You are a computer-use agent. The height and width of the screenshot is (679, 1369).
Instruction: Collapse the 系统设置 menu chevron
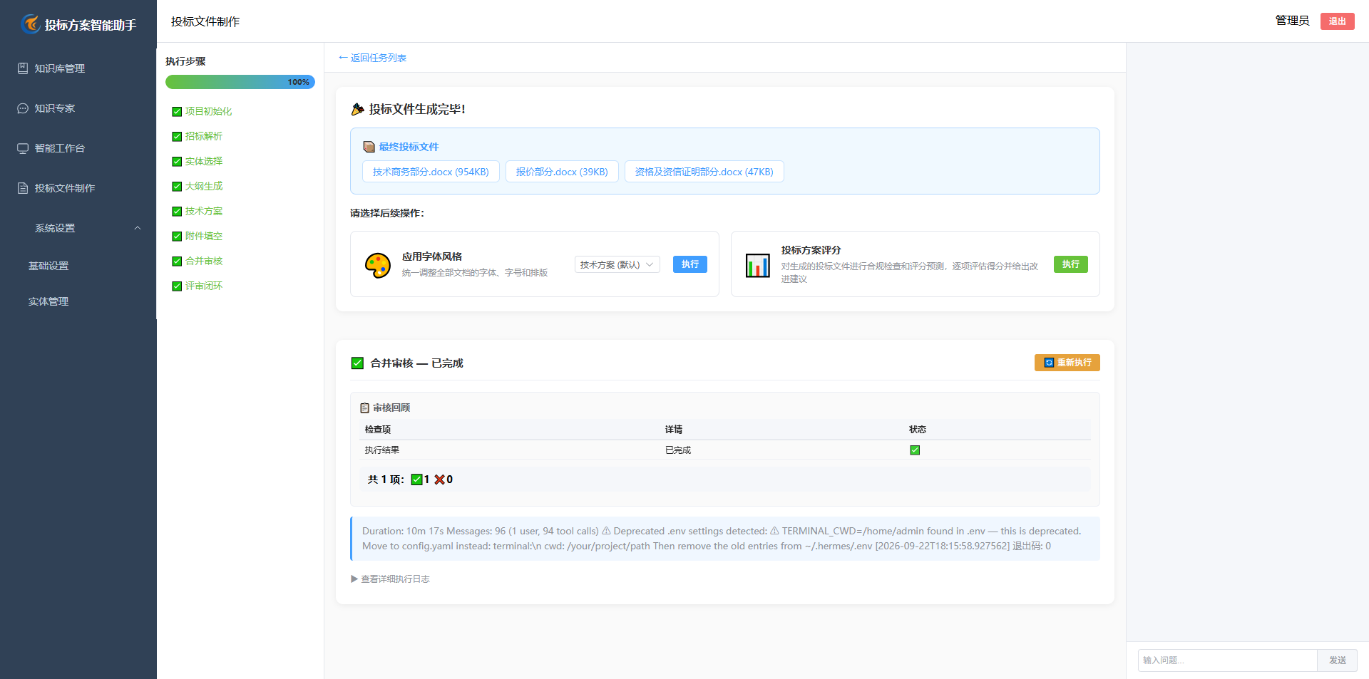coord(138,228)
